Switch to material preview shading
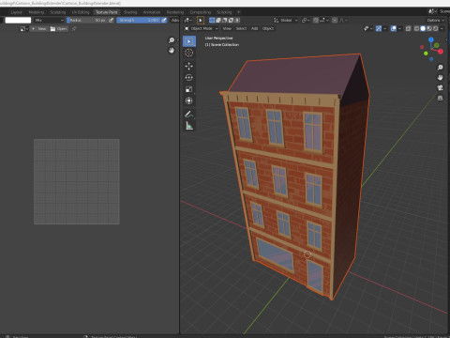The height and width of the screenshot is (338, 450). tap(429, 28)
